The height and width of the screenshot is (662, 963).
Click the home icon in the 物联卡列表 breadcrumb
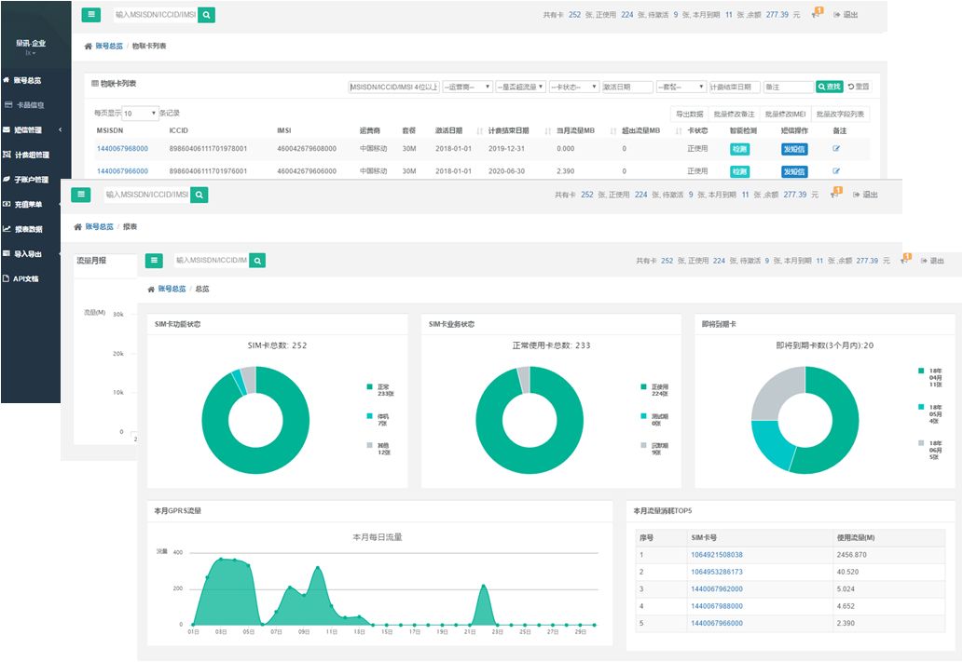coord(89,46)
